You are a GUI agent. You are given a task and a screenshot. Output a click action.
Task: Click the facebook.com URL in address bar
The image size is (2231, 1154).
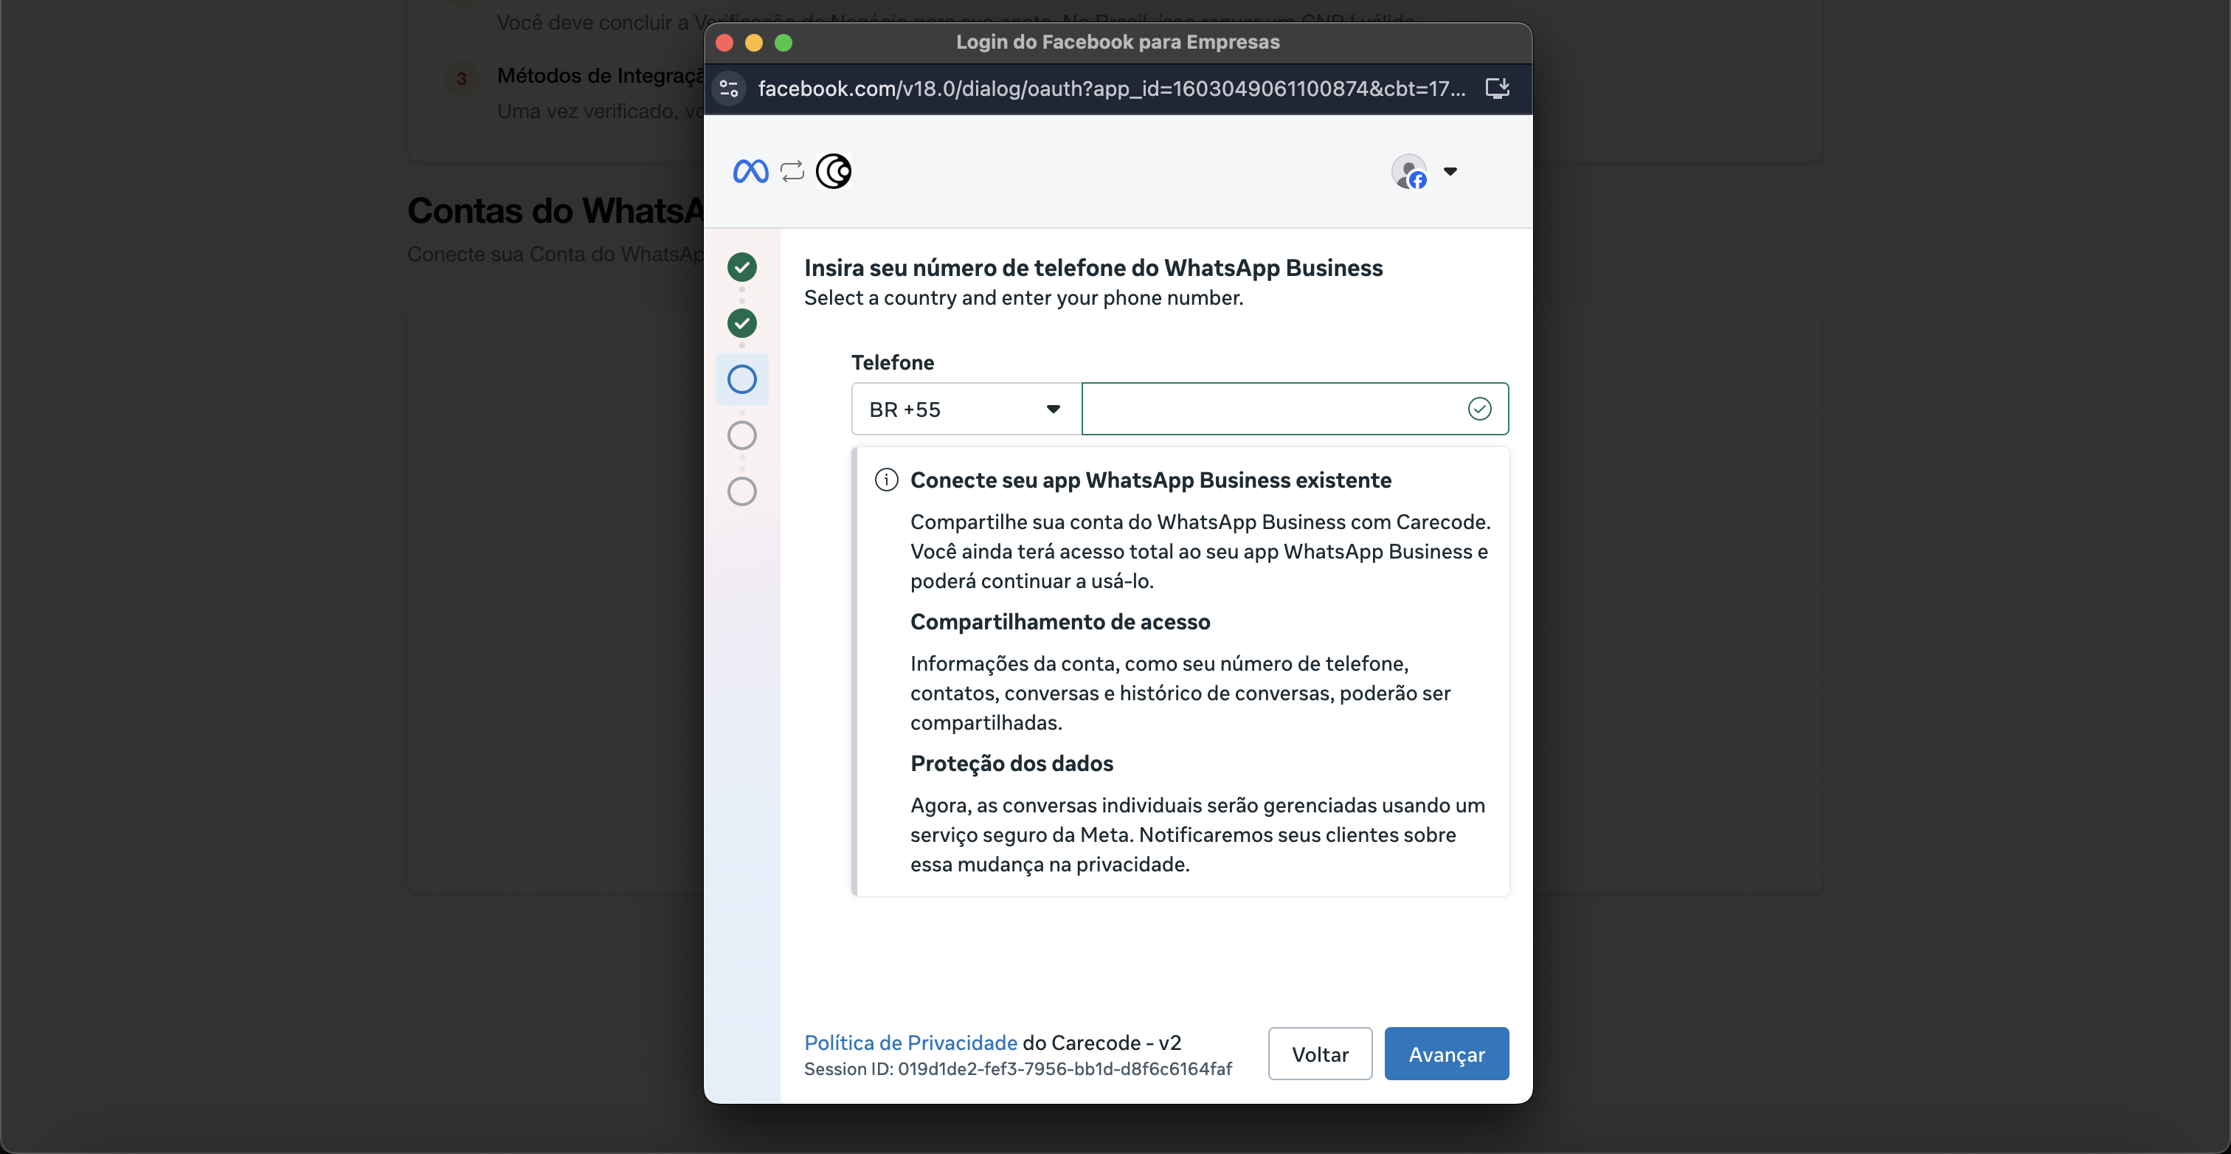tap(1111, 89)
